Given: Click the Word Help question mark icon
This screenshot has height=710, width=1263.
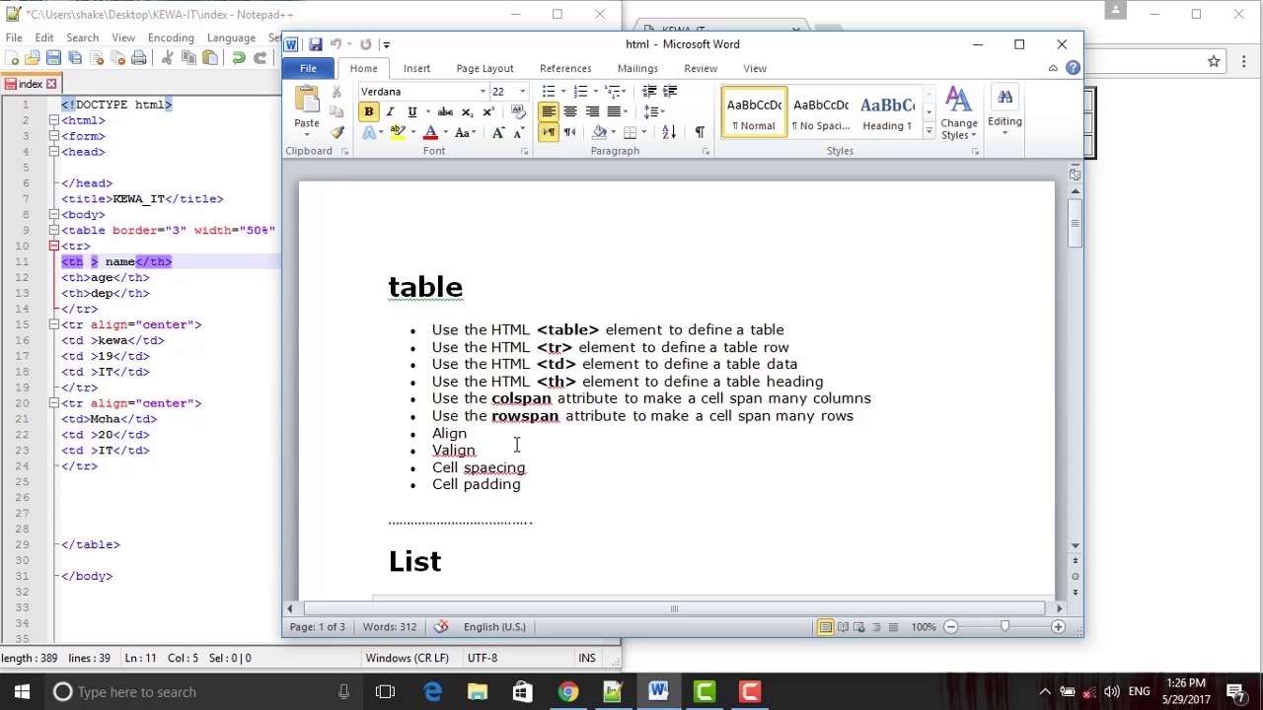Looking at the screenshot, I should (x=1073, y=68).
